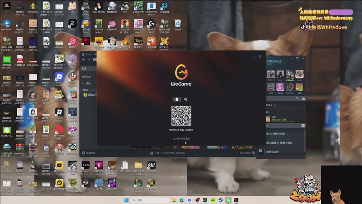The width and height of the screenshot is (362, 204).
Task: Click new group chat plus icon
Action: pos(303,126)
